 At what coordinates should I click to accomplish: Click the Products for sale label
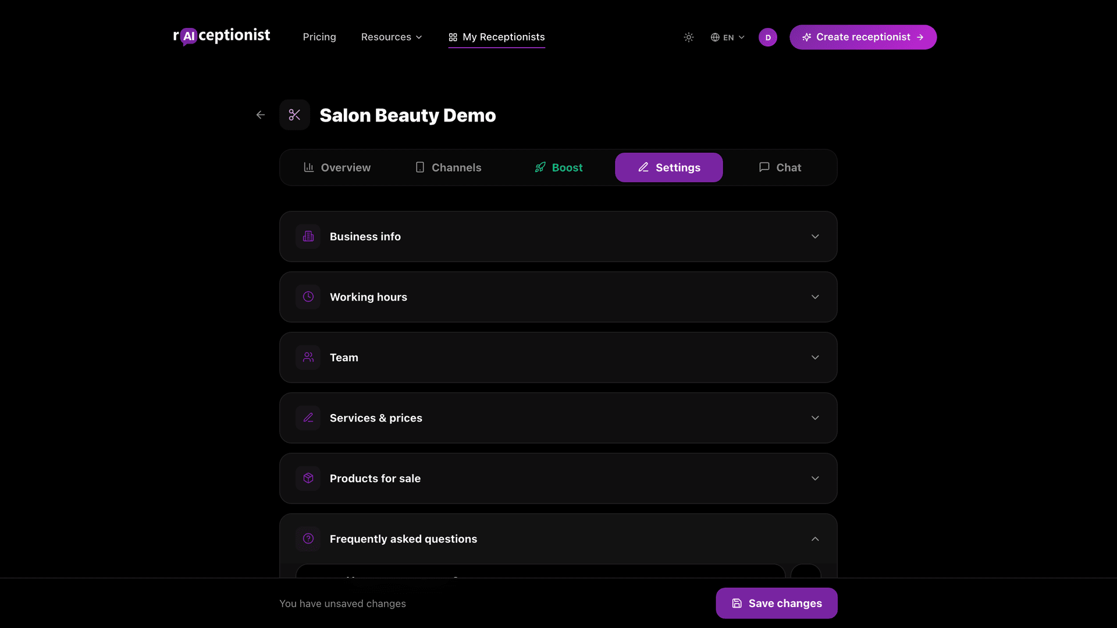point(375,479)
